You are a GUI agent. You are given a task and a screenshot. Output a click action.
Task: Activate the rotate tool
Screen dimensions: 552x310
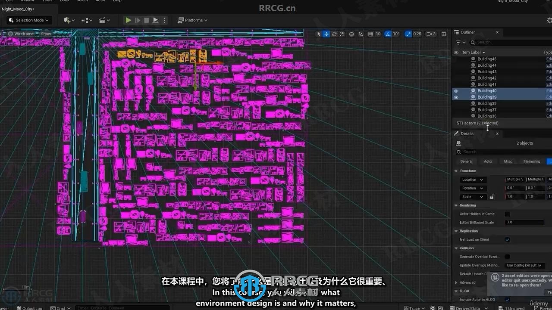334,34
